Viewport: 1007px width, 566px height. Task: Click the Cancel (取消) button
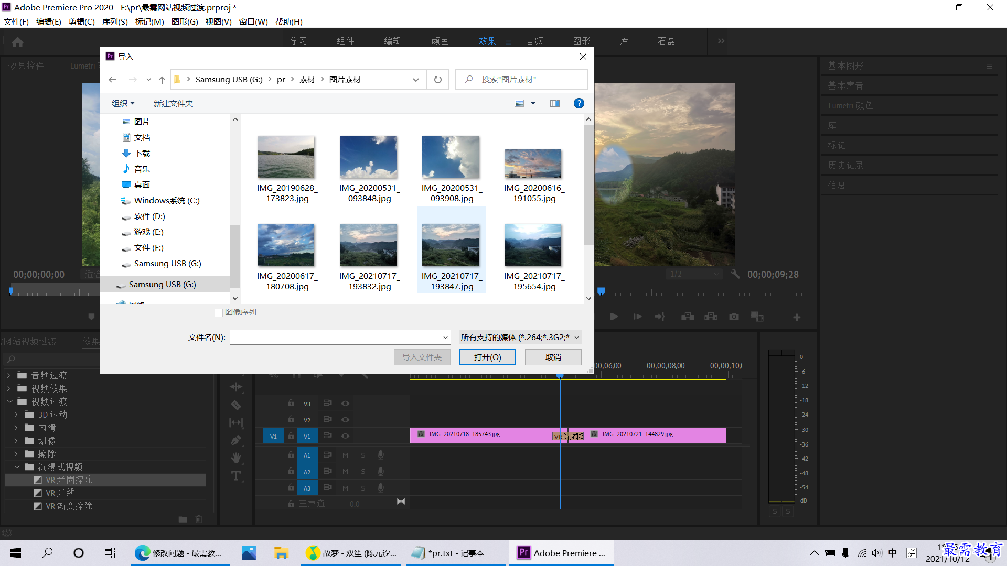pyautogui.click(x=553, y=357)
